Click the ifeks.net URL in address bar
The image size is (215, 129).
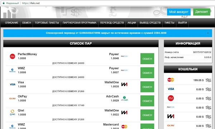coord(31,3)
